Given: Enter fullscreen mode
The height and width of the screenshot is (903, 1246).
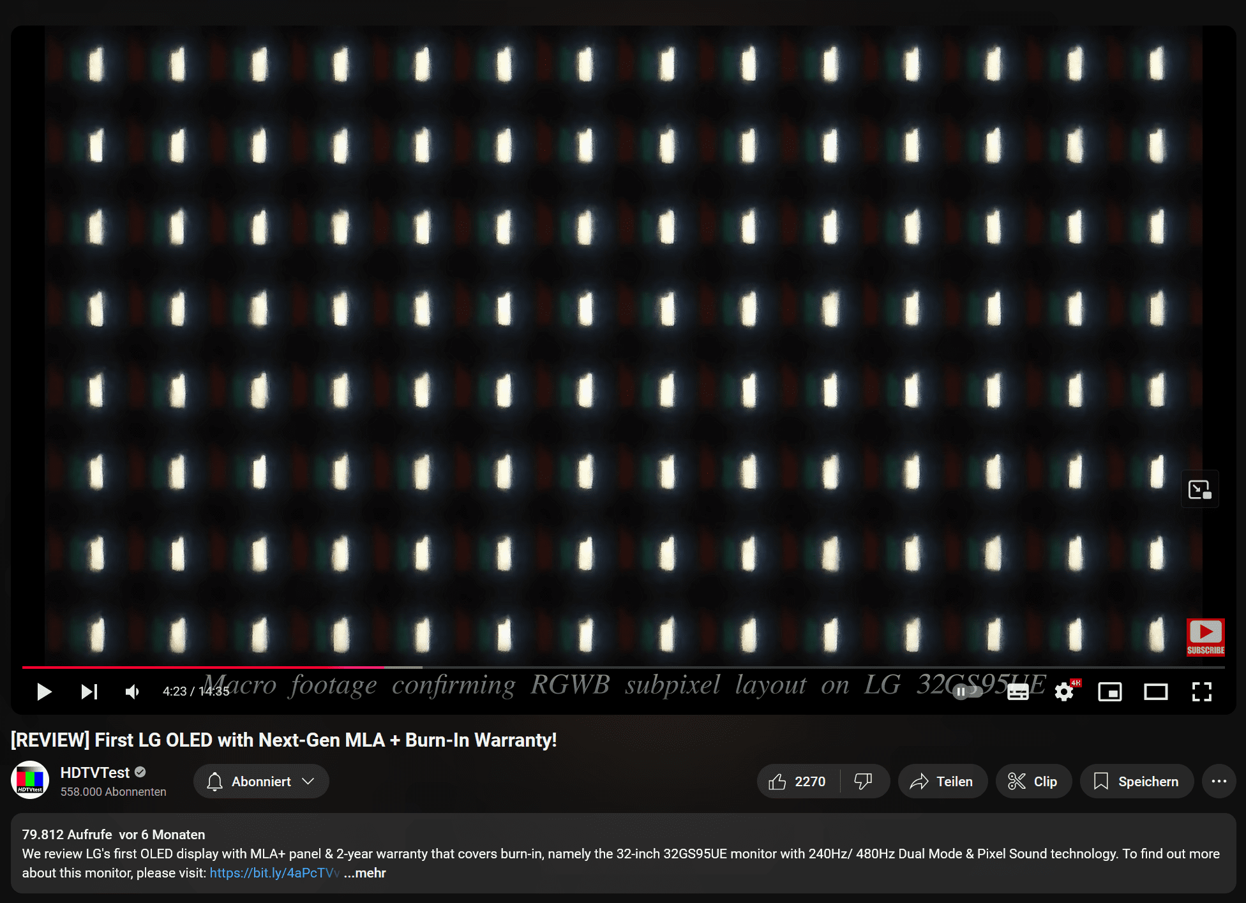Looking at the screenshot, I should coord(1202,692).
